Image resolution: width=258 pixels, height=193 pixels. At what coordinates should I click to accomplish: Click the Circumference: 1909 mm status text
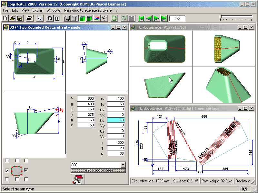(x=150, y=181)
